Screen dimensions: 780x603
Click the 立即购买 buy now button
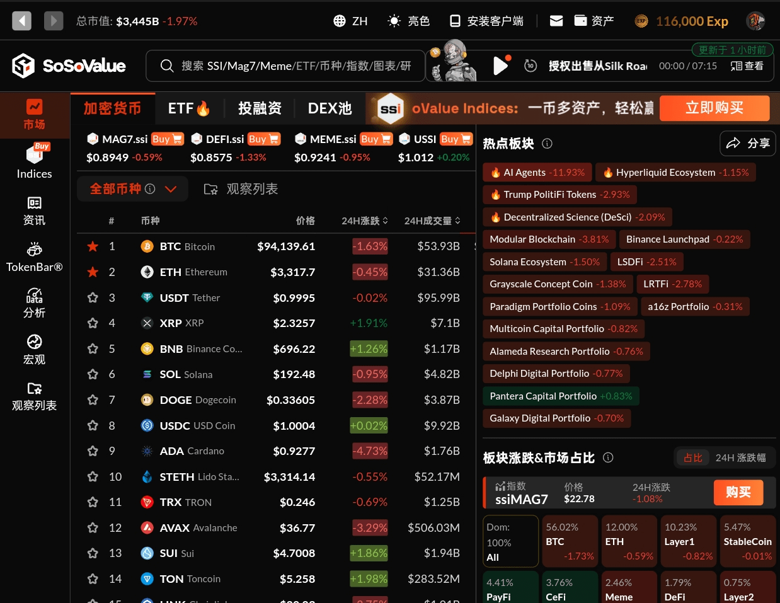[x=714, y=108]
